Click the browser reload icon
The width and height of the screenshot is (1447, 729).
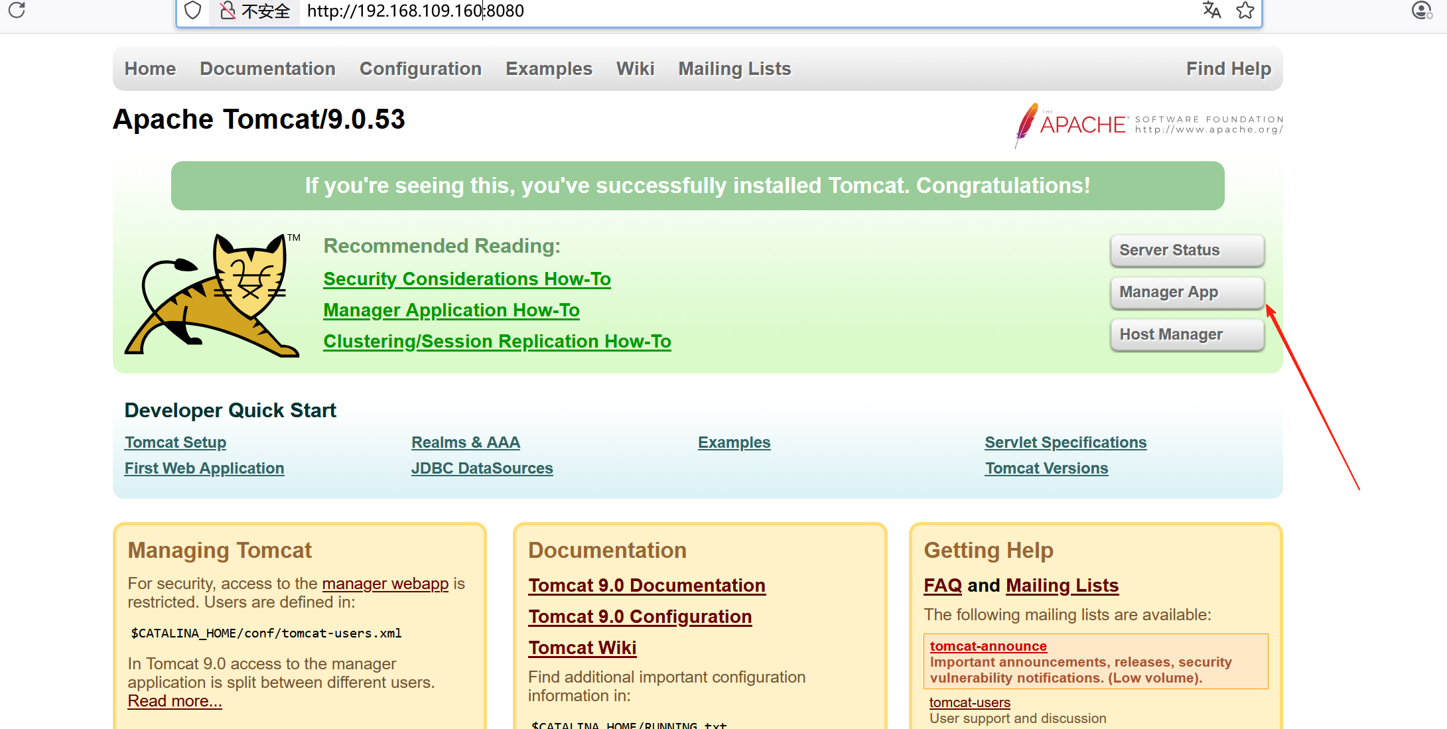pos(17,10)
